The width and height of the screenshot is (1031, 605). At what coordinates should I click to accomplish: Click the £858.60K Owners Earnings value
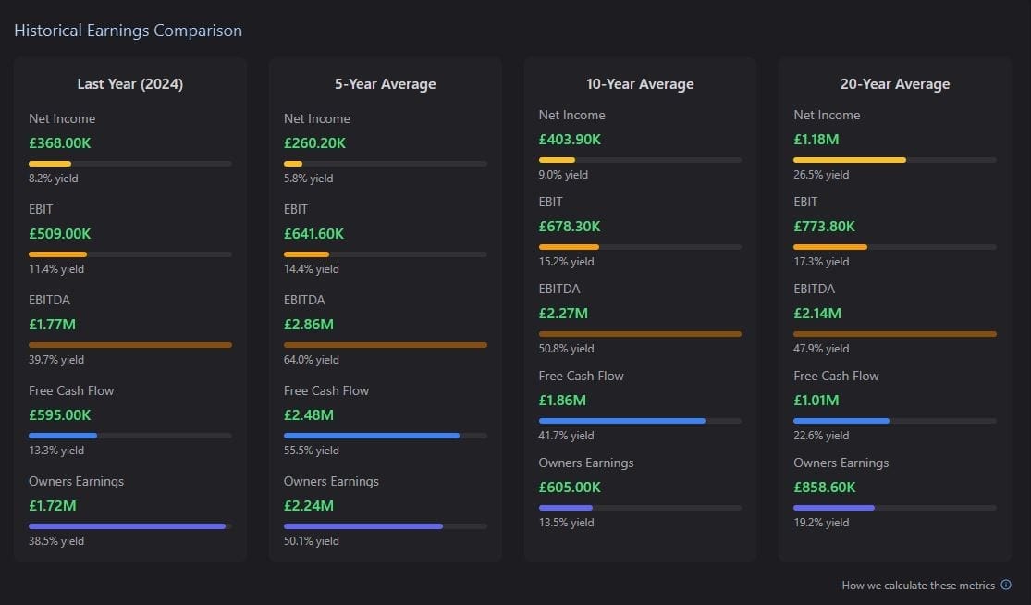pyautogui.click(x=825, y=488)
